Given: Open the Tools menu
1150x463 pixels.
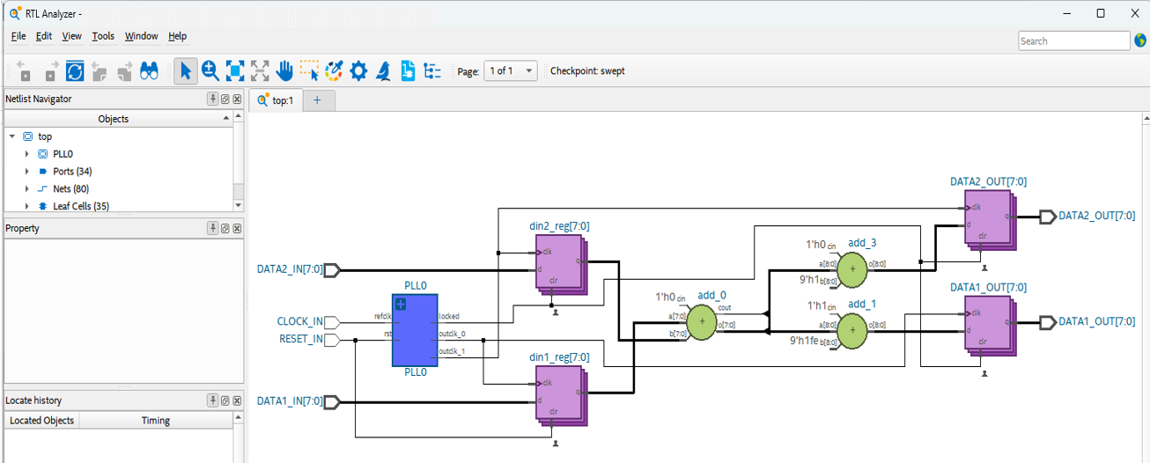Looking at the screenshot, I should tap(103, 36).
